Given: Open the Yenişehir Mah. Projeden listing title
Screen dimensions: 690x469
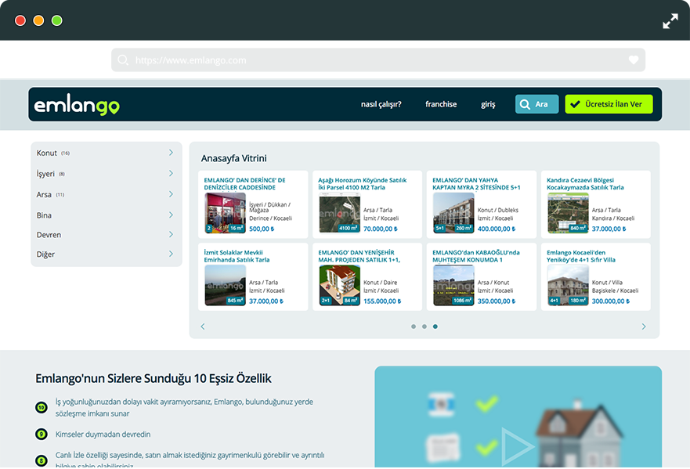Looking at the screenshot, I should pos(359,256).
